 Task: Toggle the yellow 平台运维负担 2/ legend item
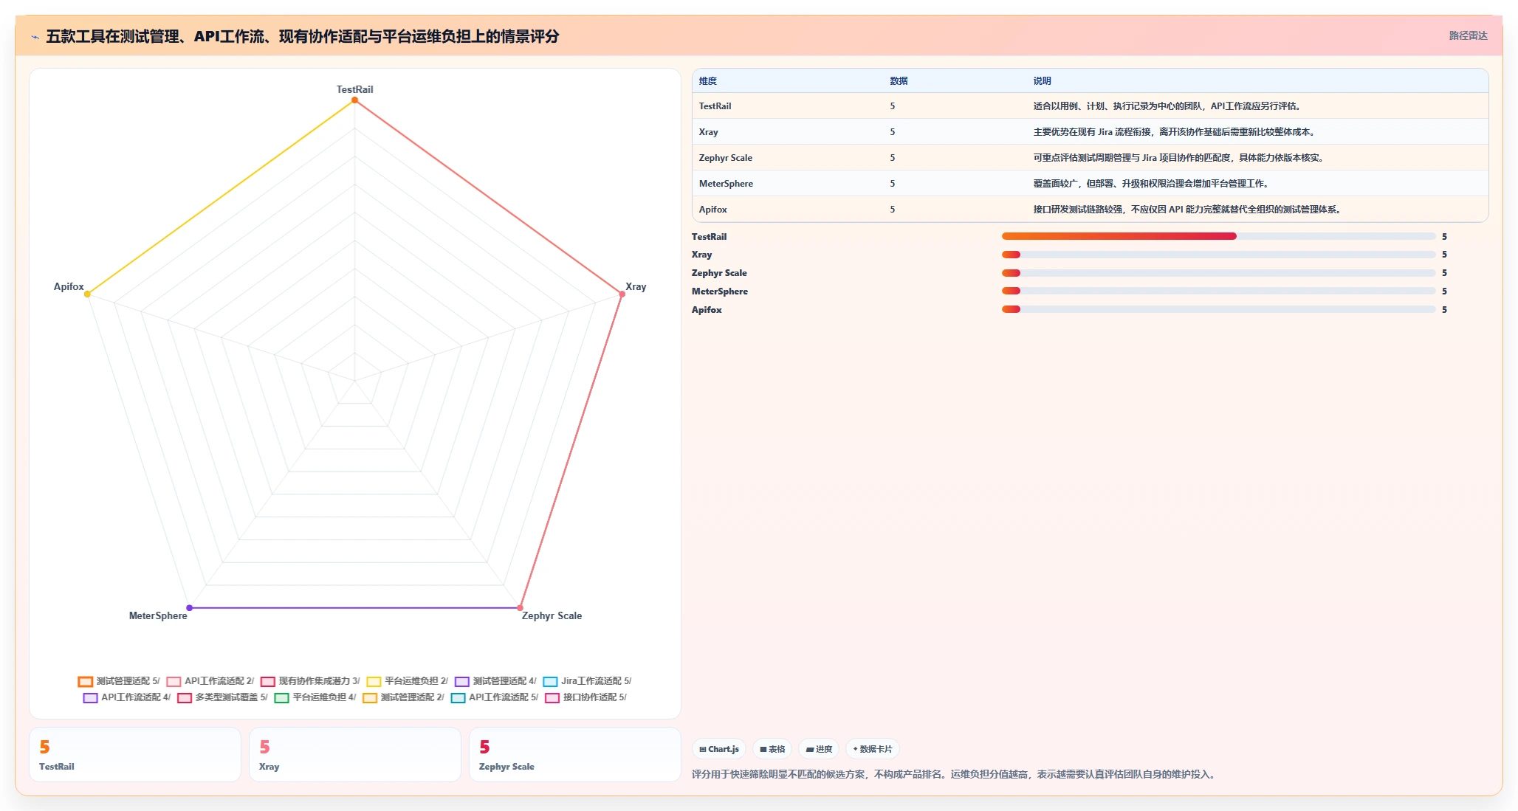408,681
